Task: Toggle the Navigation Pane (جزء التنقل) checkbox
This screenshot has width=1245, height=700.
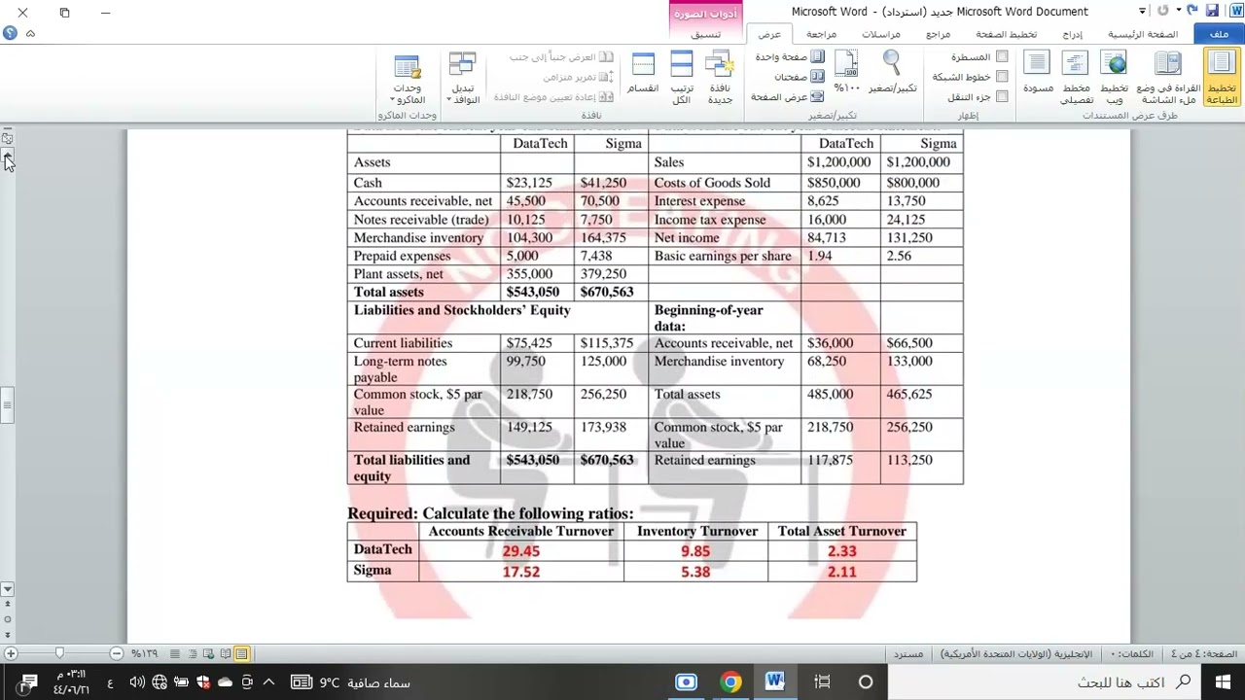Action: (x=1002, y=97)
